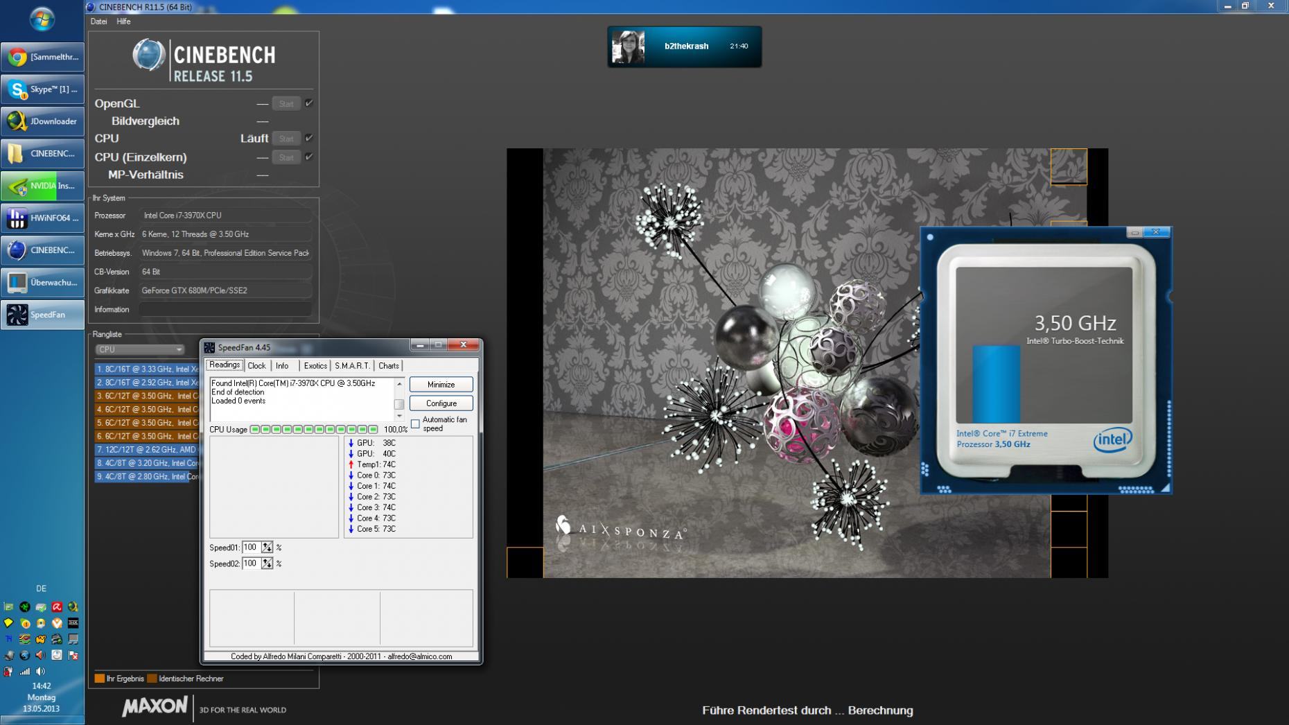Click the Speed01 spinner arrows

267,548
